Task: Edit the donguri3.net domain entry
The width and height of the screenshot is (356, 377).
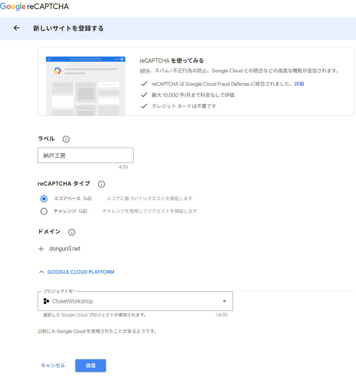Action: click(65, 249)
